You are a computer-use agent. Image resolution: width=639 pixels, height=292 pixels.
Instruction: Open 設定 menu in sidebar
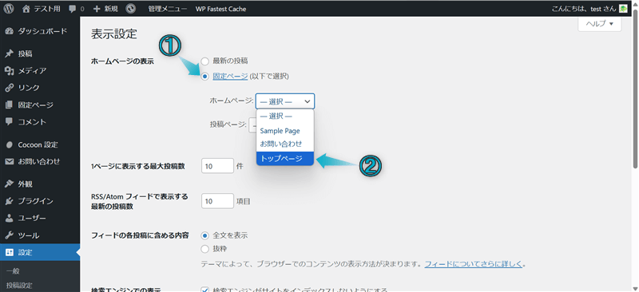40,252
